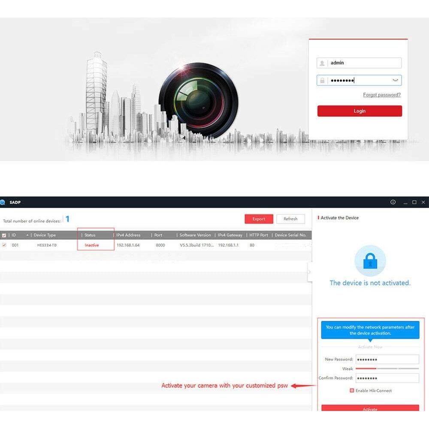The image size is (429, 429).
Task: Refresh the online device list
Action: [291, 219]
